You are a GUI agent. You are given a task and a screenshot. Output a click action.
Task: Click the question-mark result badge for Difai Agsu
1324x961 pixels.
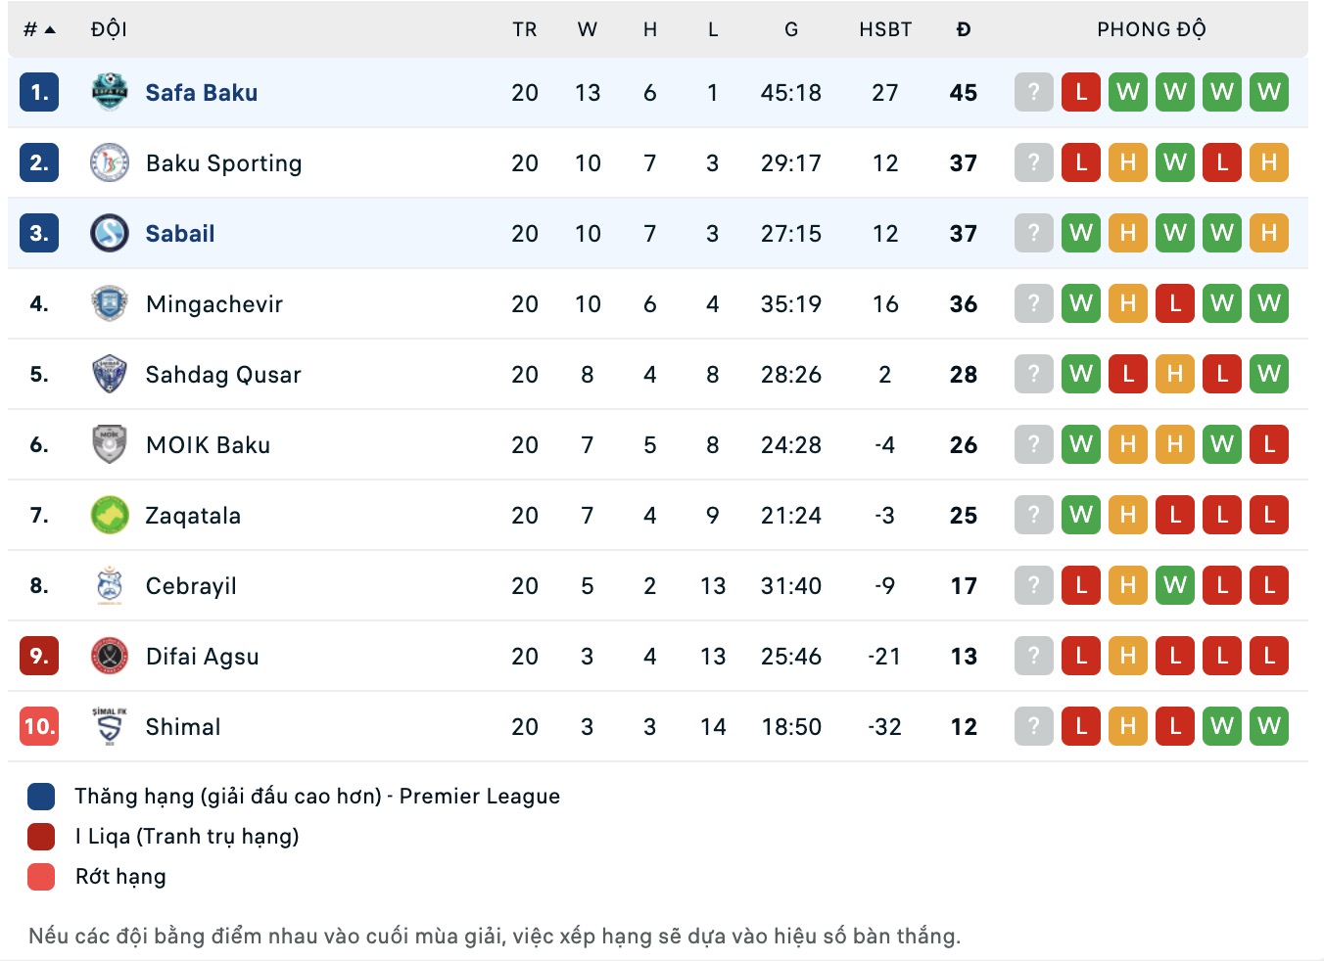click(x=1033, y=656)
